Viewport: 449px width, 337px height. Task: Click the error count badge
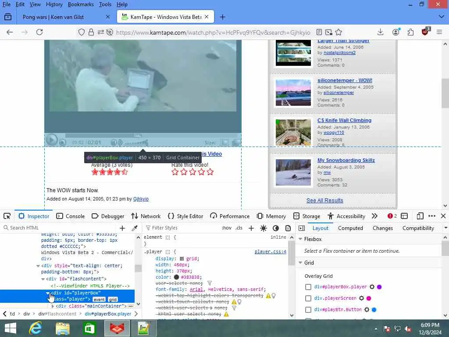pyautogui.click(x=392, y=216)
